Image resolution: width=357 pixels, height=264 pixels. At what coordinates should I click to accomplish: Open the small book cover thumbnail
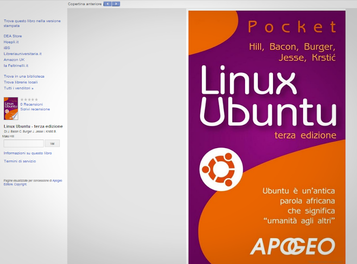coord(11,108)
